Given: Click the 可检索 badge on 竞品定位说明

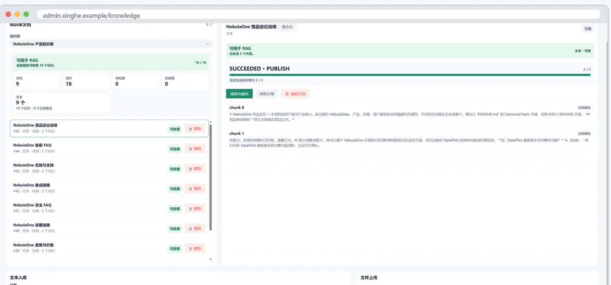Looking at the screenshot, I should click(x=175, y=129).
